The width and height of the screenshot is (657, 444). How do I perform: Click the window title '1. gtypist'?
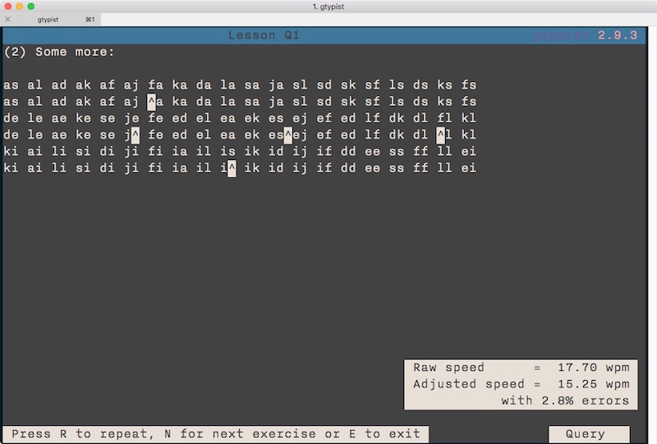click(x=328, y=7)
